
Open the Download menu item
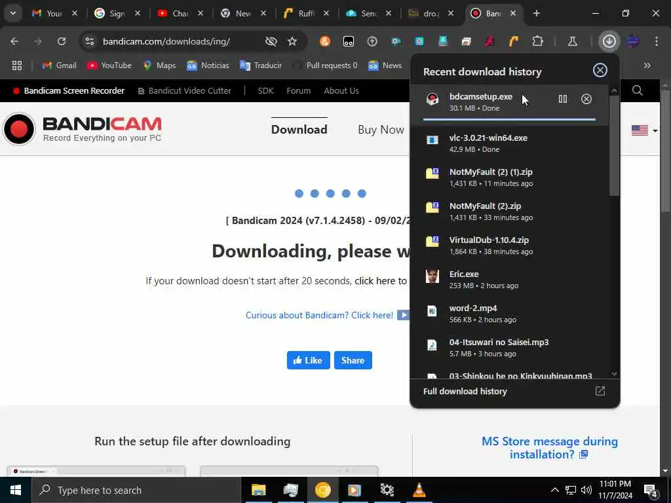click(299, 129)
